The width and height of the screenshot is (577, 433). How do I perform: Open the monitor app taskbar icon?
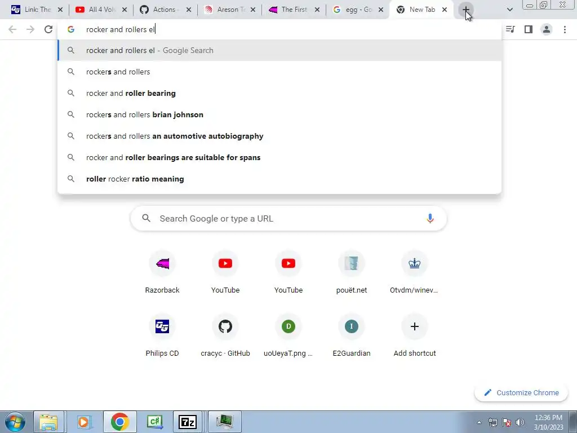[224, 422]
